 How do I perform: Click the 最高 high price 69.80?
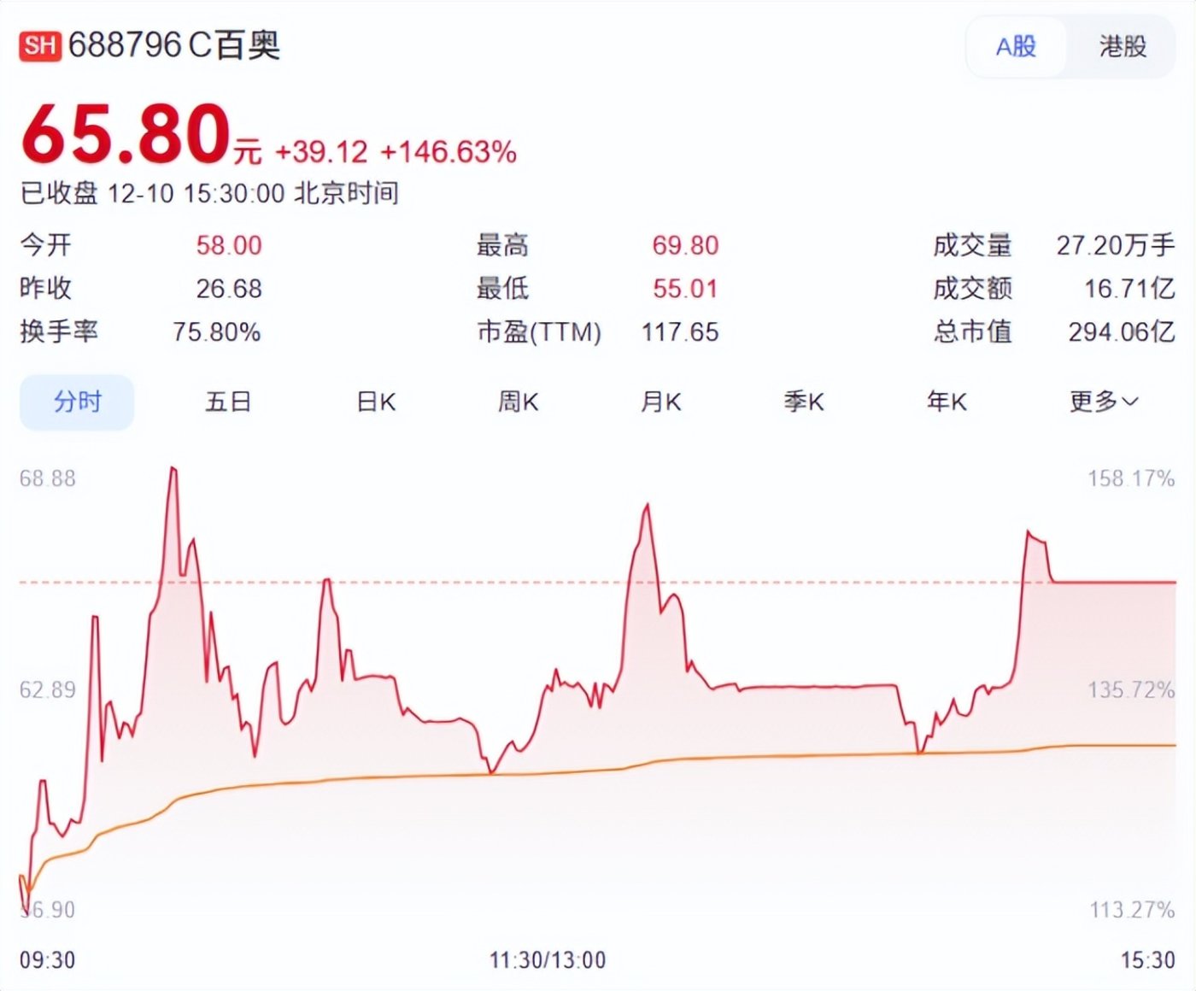coord(683,246)
